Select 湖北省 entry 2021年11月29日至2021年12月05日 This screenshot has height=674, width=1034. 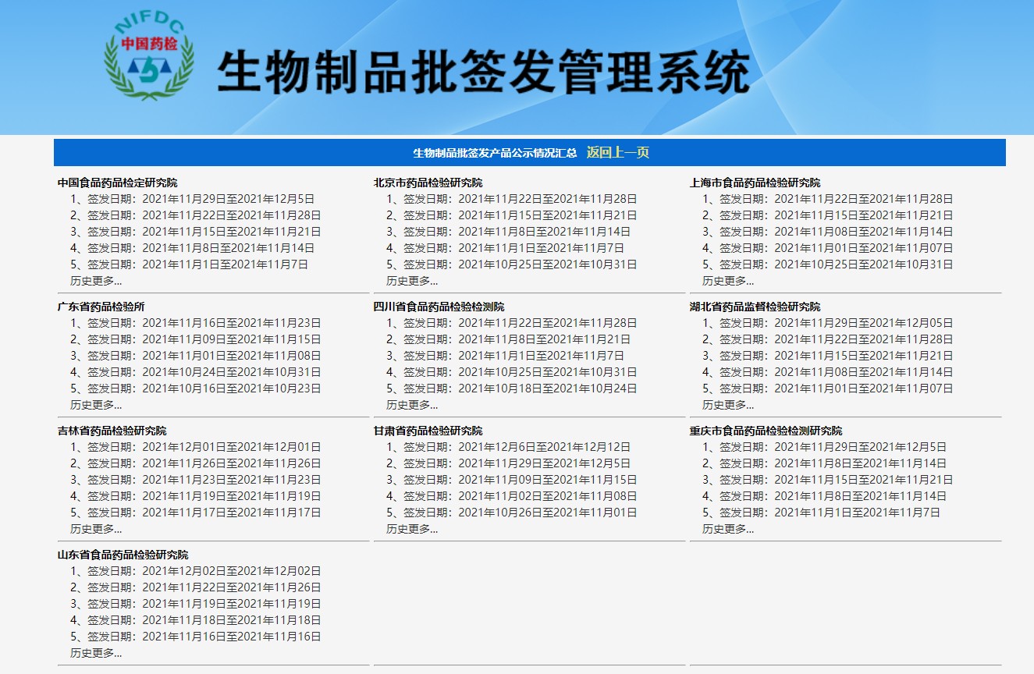(828, 323)
